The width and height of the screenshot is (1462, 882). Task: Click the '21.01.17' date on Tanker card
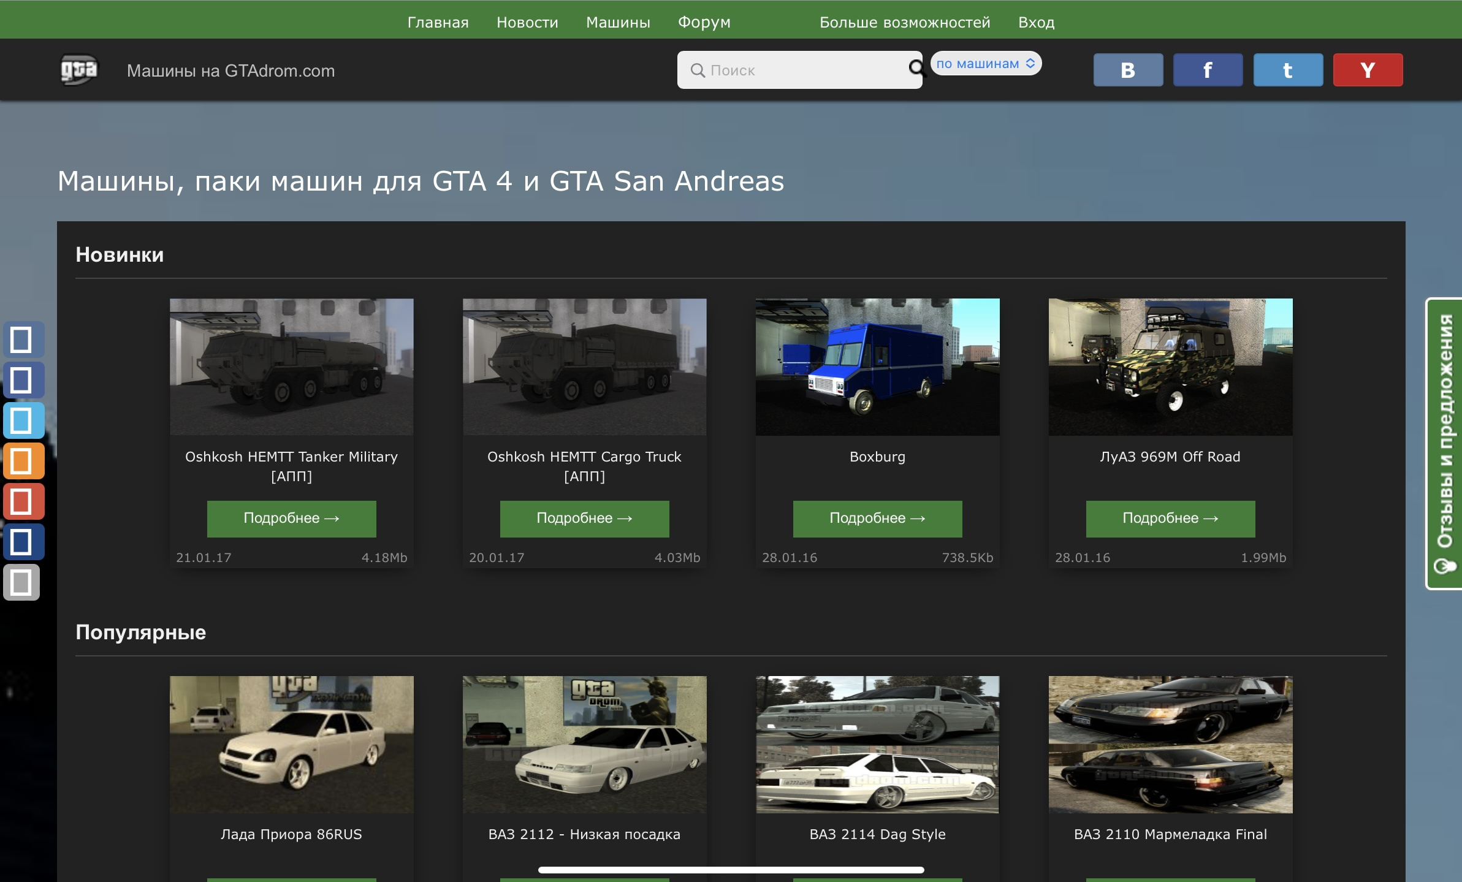pyautogui.click(x=204, y=558)
